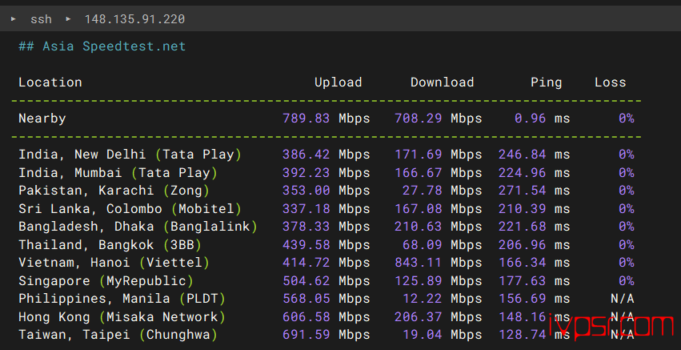Select Hong Kong upload 606.58
681x350 pixels.
point(306,317)
